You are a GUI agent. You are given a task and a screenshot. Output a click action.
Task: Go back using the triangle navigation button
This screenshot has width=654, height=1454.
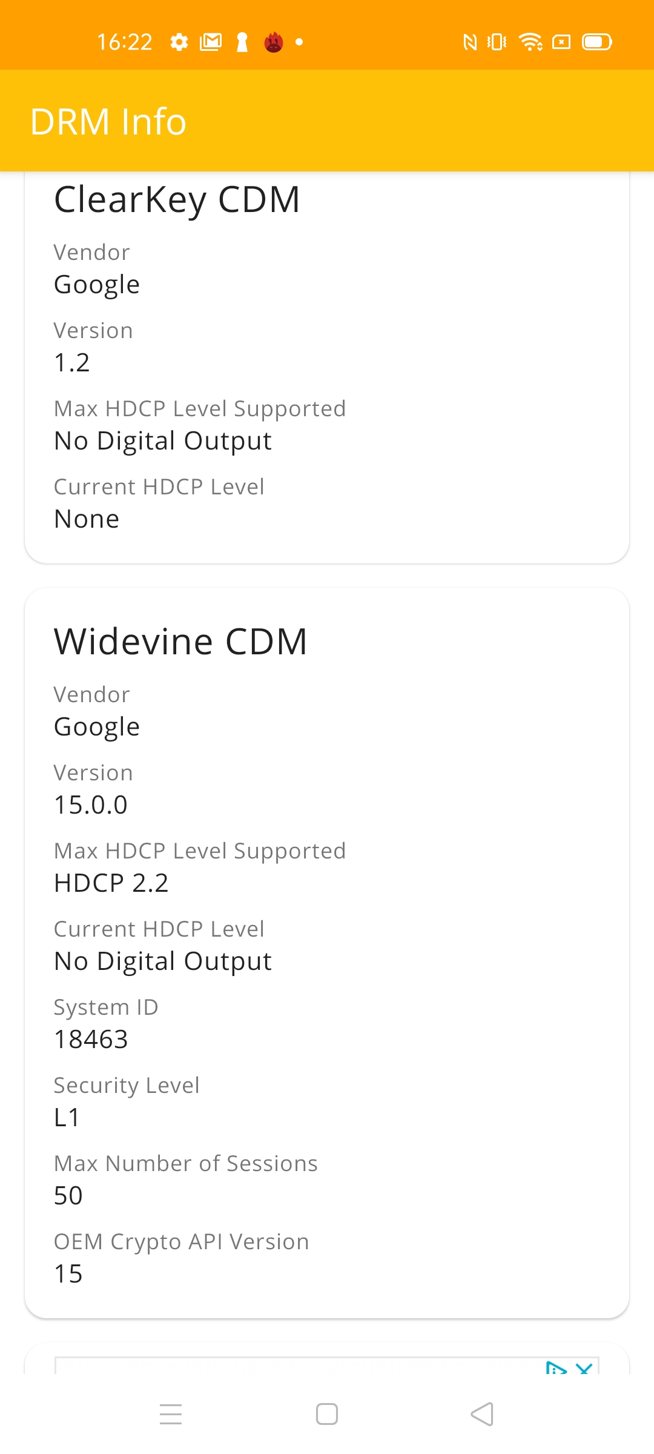coord(482,1414)
